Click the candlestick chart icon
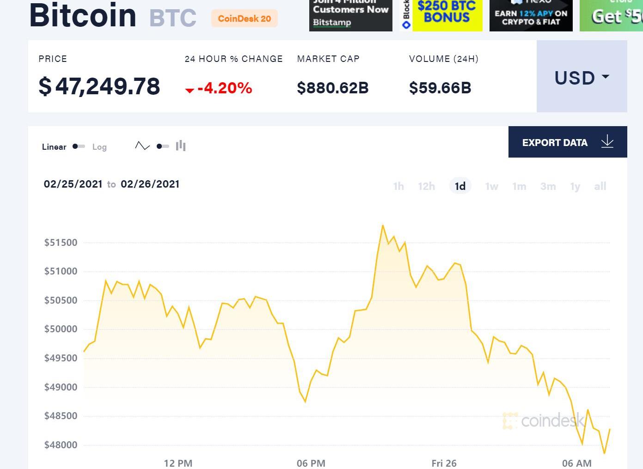This screenshot has width=643, height=469. pos(181,146)
